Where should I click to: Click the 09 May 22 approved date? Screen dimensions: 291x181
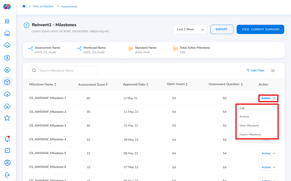point(131,140)
